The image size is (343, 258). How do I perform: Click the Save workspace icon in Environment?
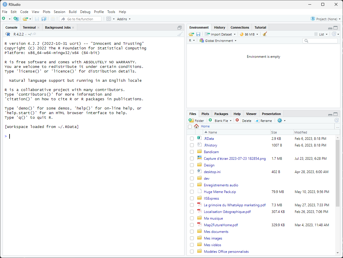tap(198, 34)
